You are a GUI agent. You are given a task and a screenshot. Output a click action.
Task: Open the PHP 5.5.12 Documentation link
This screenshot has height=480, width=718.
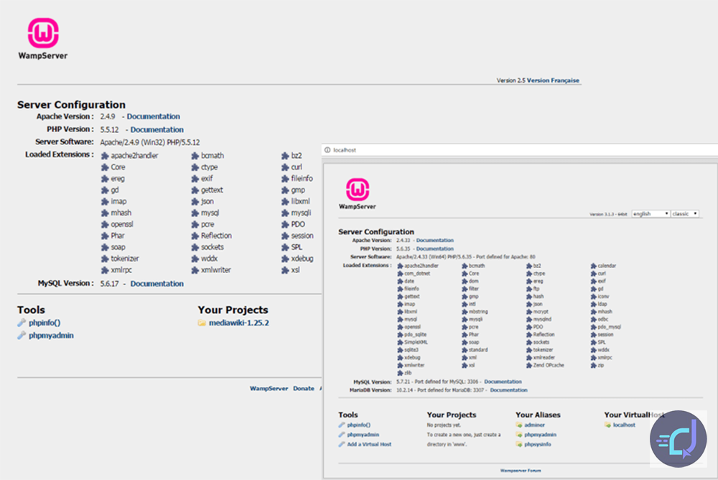157,130
